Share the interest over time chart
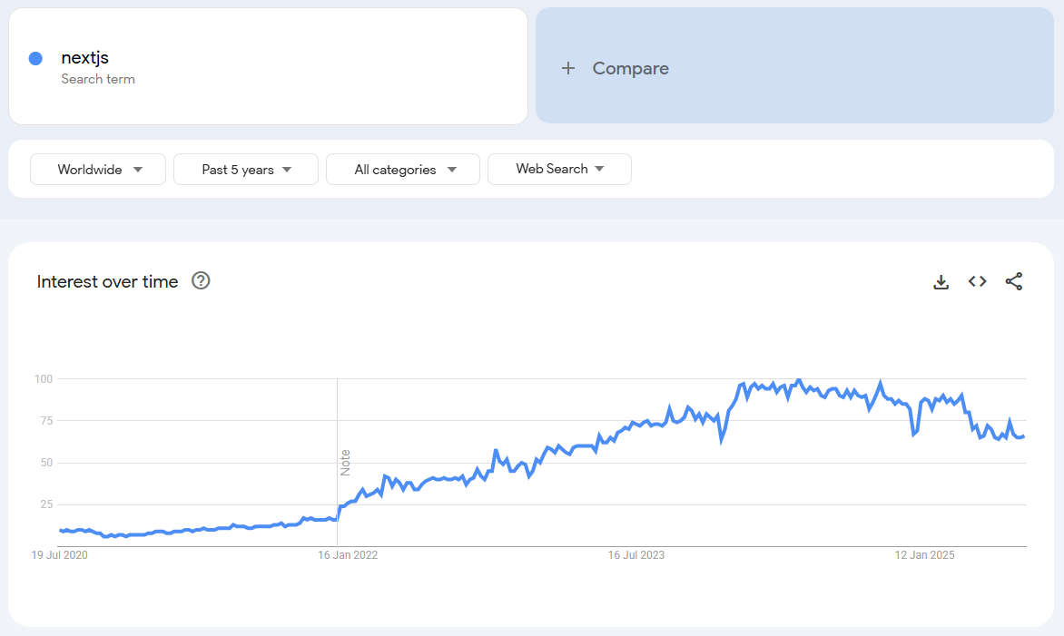This screenshot has height=636, width=1064. (x=1014, y=281)
